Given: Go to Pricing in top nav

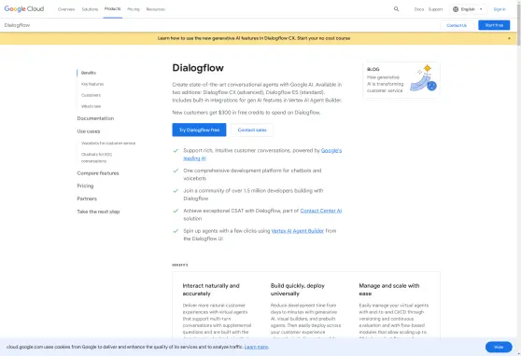Looking at the screenshot, I should coord(134,9).
